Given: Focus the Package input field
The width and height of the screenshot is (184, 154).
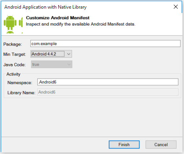Looking at the screenshot, I should click(105, 44).
